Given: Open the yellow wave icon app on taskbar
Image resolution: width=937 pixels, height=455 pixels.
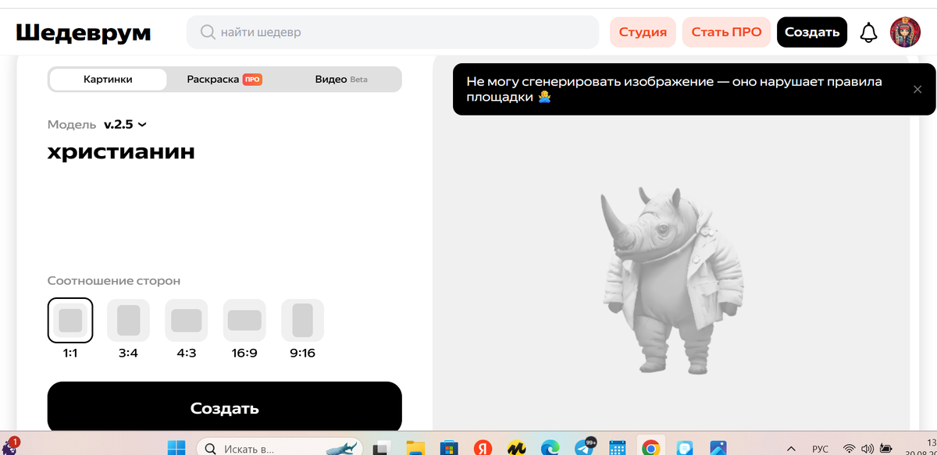Looking at the screenshot, I should (x=516, y=449).
